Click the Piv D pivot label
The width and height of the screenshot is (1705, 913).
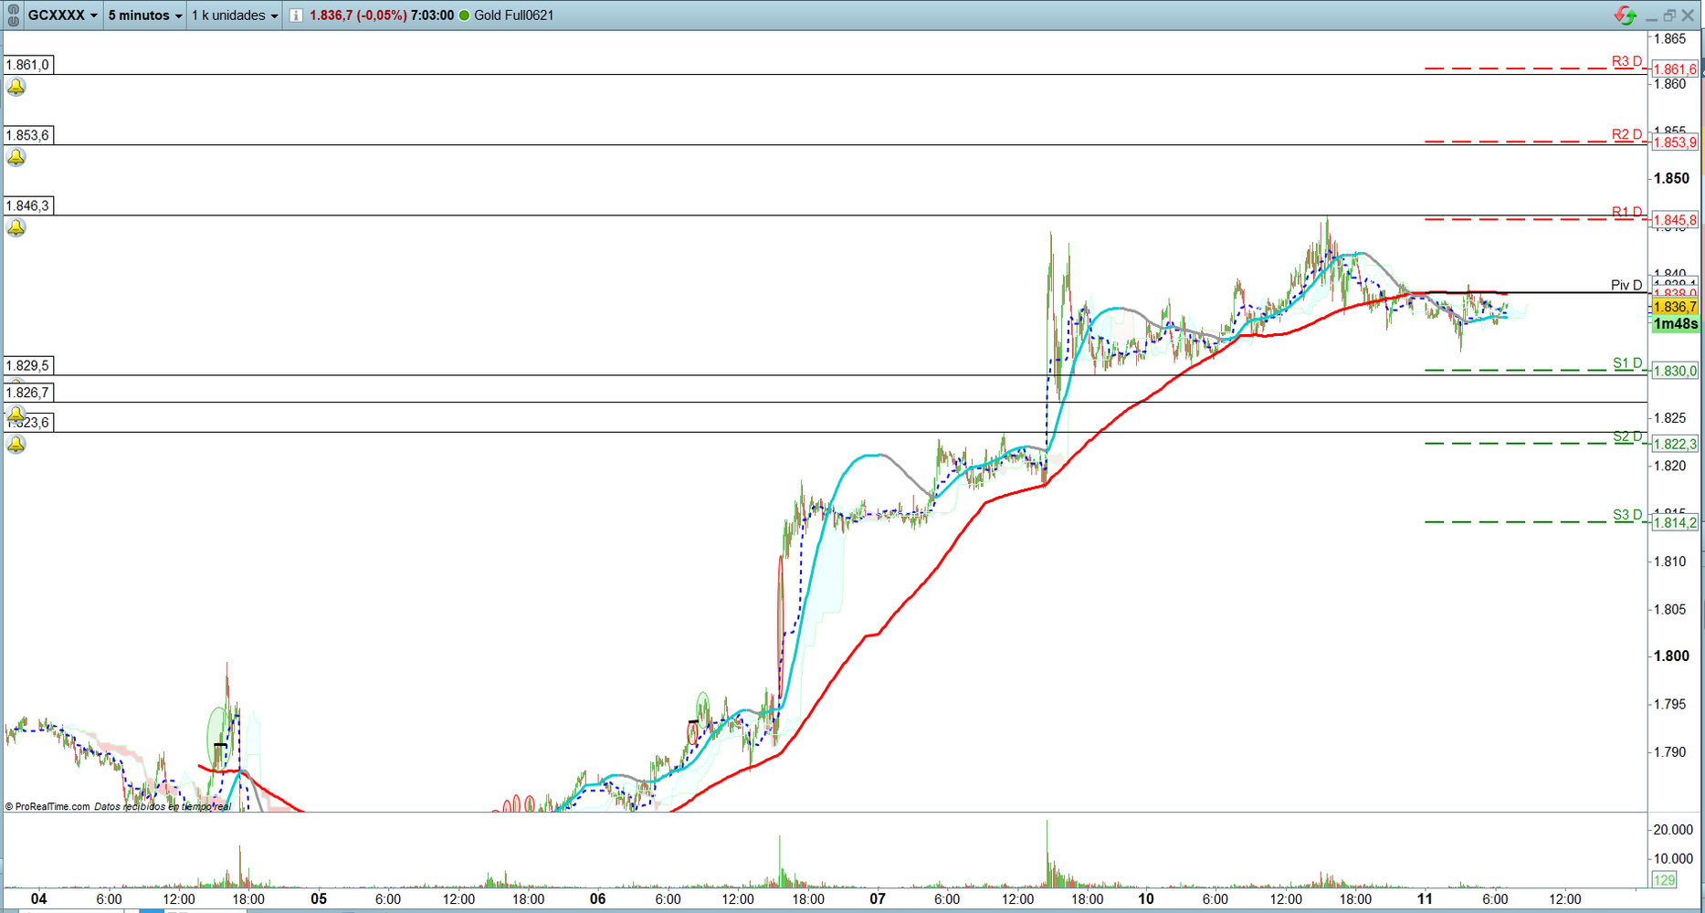(1626, 285)
